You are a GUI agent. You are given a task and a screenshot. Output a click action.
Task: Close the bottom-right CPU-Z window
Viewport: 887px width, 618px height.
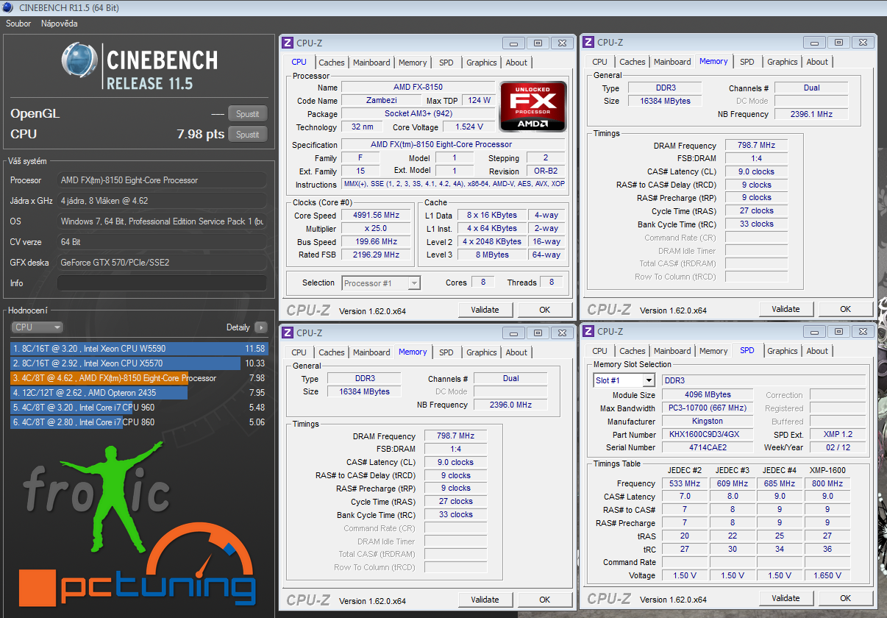(x=863, y=331)
